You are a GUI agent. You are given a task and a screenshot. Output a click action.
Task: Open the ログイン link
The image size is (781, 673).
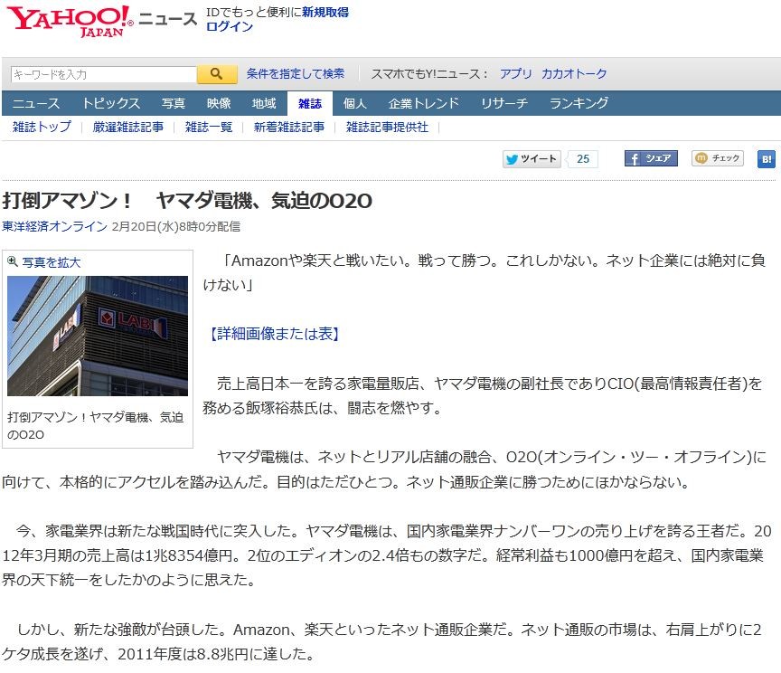[229, 26]
